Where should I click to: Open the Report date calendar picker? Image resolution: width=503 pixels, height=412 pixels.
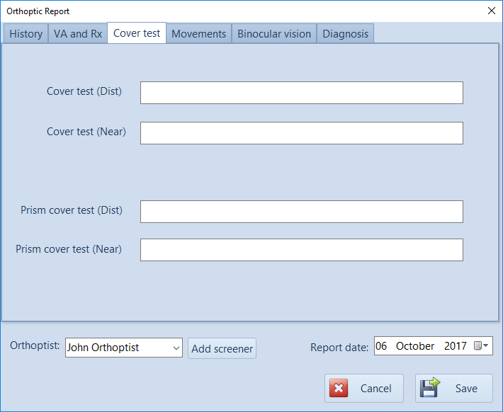coord(482,346)
